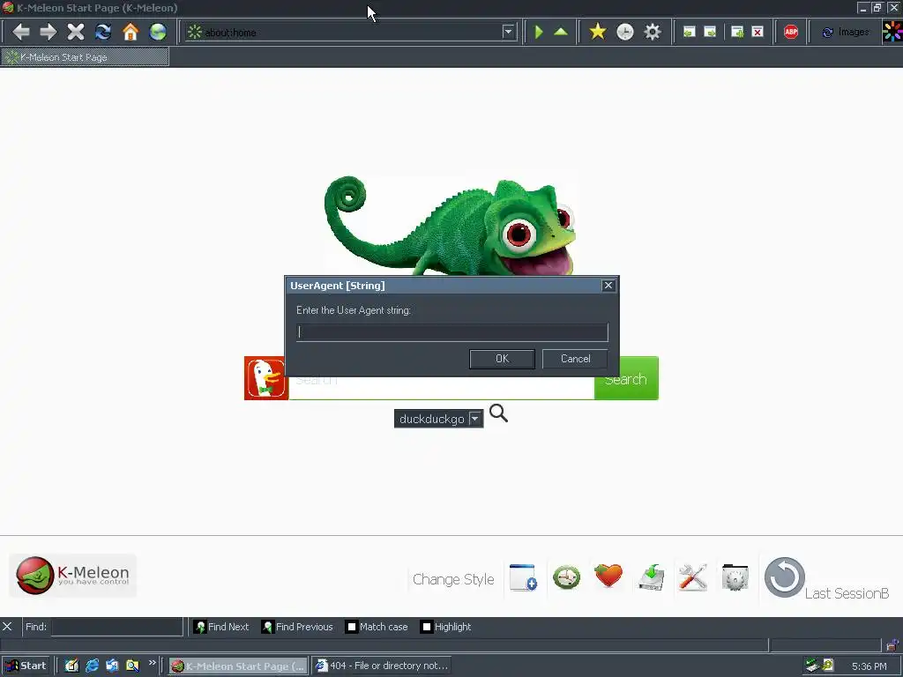Image resolution: width=903 pixels, height=677 pixels.
Task: Click the green Up arrow icon
Action: click(561, 32)
